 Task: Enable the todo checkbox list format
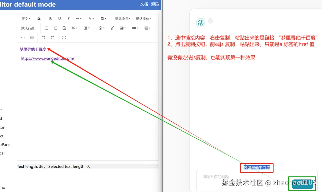64,28
